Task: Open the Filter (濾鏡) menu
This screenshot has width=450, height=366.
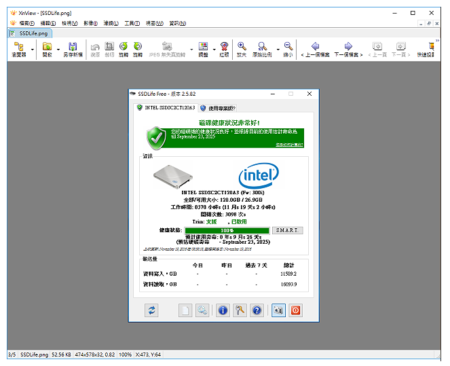Action: 111,23
